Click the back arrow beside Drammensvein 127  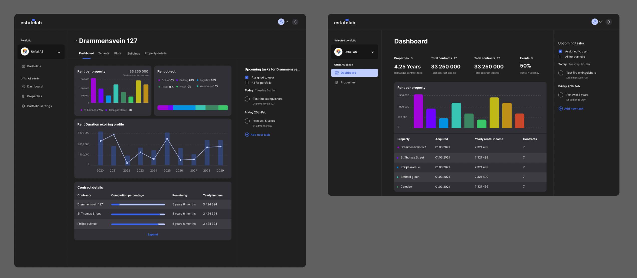click(76, 40)
